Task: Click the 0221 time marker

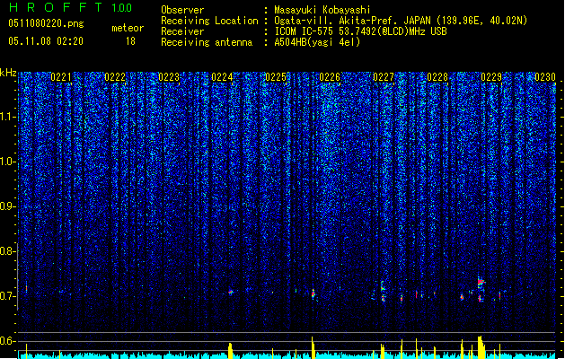Action: (x=61, y=77)
